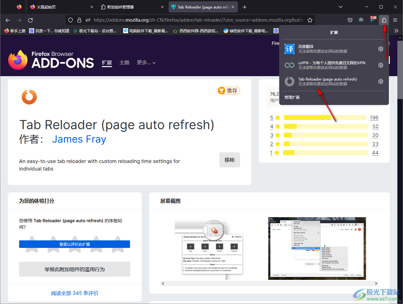
Task: Select the uVPN extension entry
Action: coord(328,65)
